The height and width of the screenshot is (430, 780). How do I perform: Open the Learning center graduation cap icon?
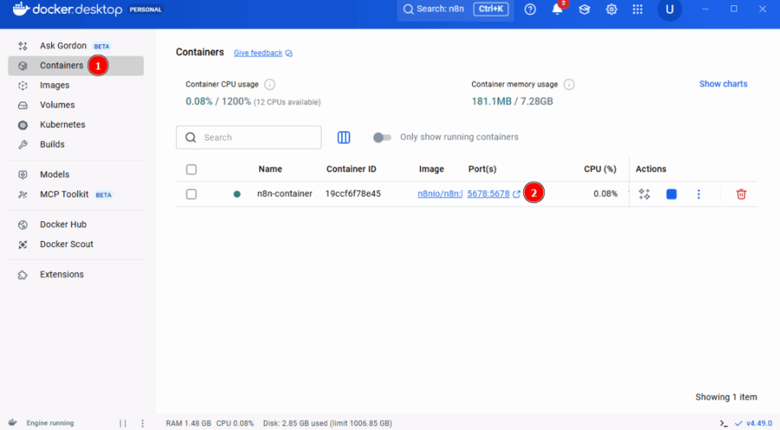click(584, 9)
